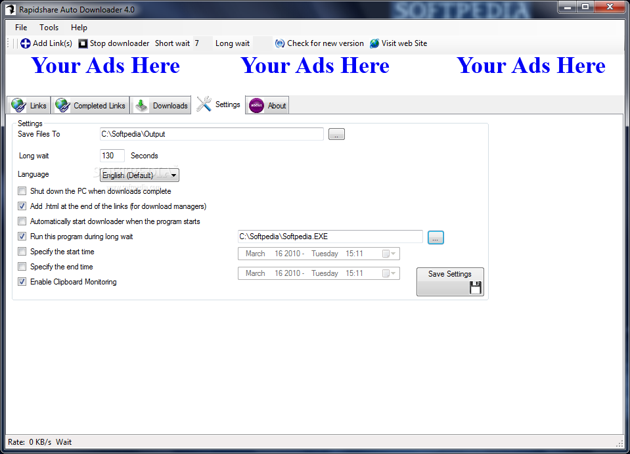Browse for the program to run during long wait
Screen dimensions: 630x454
(436, 237)
